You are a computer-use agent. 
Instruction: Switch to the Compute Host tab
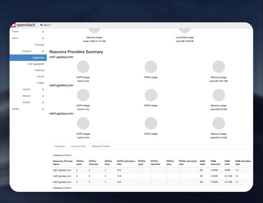tap(79, 146)
